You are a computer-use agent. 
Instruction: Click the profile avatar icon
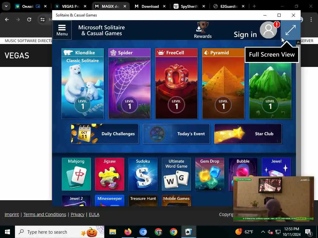click(x=268, y=30)
